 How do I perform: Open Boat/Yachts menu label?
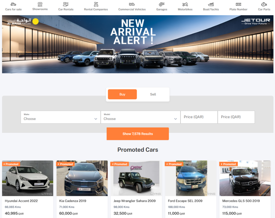pos(211,9)
